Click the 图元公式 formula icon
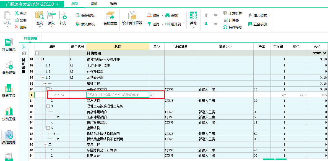 [250, 15]
